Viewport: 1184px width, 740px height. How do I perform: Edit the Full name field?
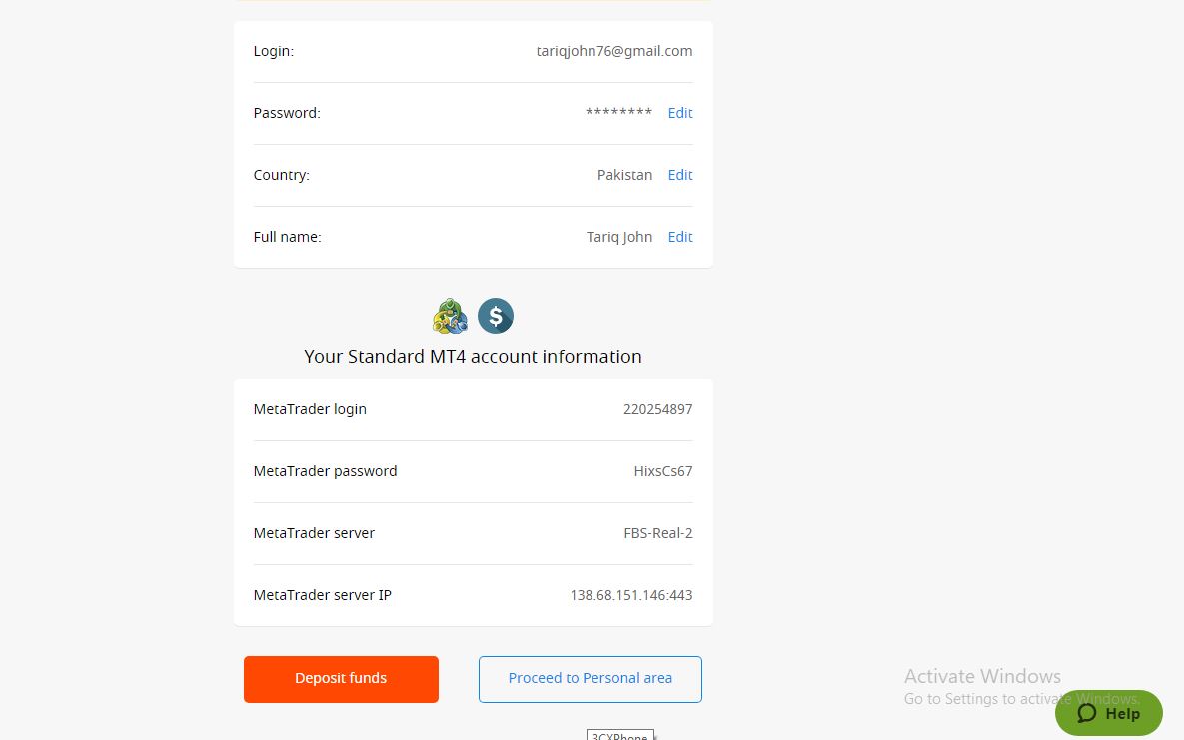(680, 237)
